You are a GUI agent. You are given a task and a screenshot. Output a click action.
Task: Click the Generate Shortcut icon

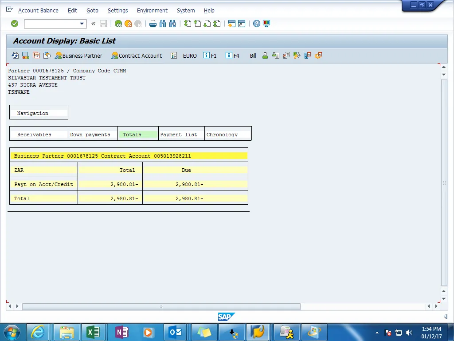tap(242, 24)
